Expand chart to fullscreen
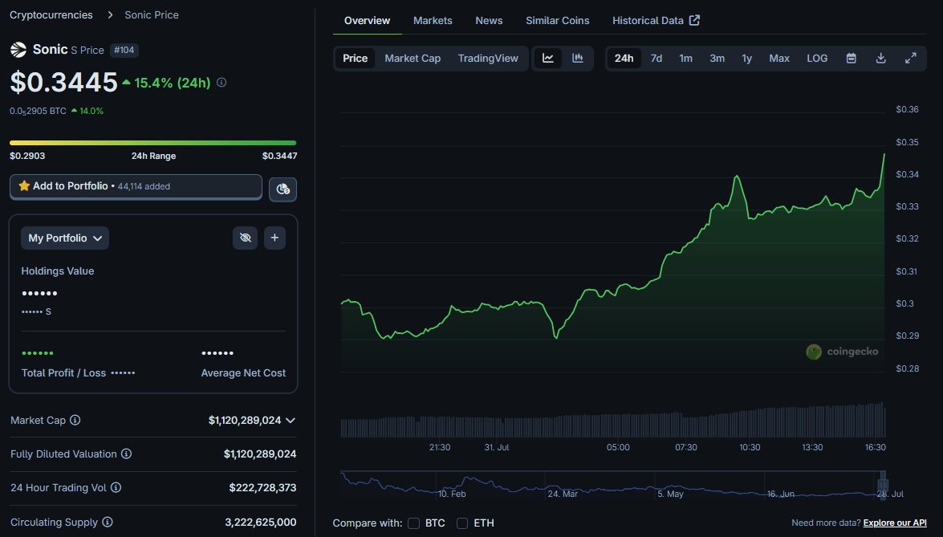This screenshot has width=943, height=537. click(x=911, y=59)
